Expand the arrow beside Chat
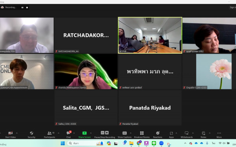Screen dimensions: 236x147 pyautogui.click(x=74, y=133)
